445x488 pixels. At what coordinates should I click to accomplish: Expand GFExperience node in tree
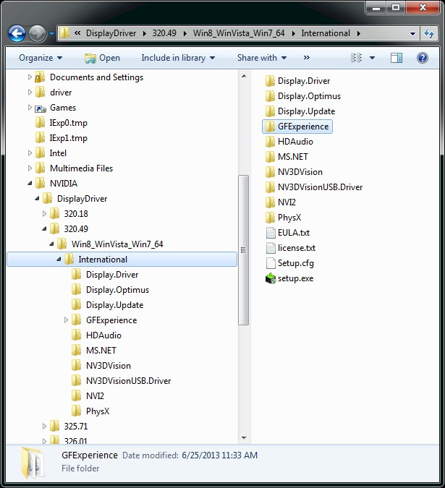pos(66,320)
